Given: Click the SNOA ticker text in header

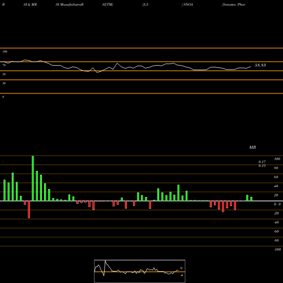Looking at the screenshot, I should point(188,5).
